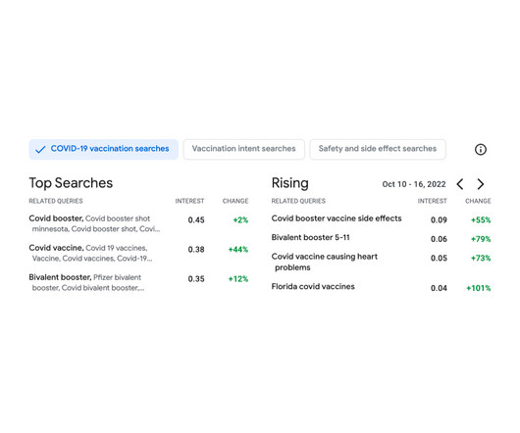Click INTEREST column header under Top Searches
The width and height of the screenshot is (520, 433).
(x=189, y=201)
